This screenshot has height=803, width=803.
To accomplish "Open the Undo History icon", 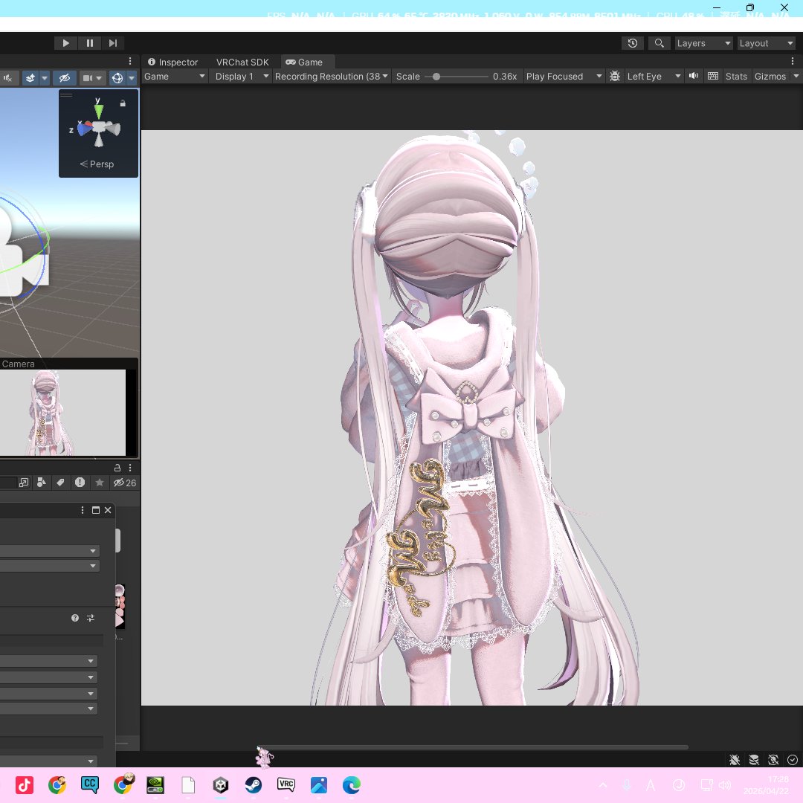I will coord(633,43).
